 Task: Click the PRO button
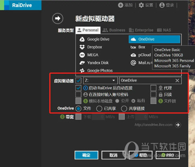[167, 155]
